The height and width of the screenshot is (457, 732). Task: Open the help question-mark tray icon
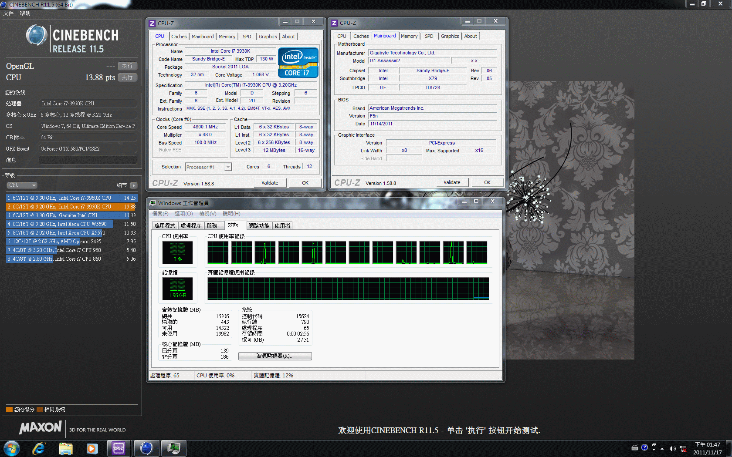[644, 447]
